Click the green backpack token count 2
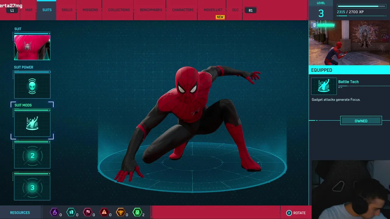Image resolution: width=390 pixels, height=219 pixels. point(144,215)
